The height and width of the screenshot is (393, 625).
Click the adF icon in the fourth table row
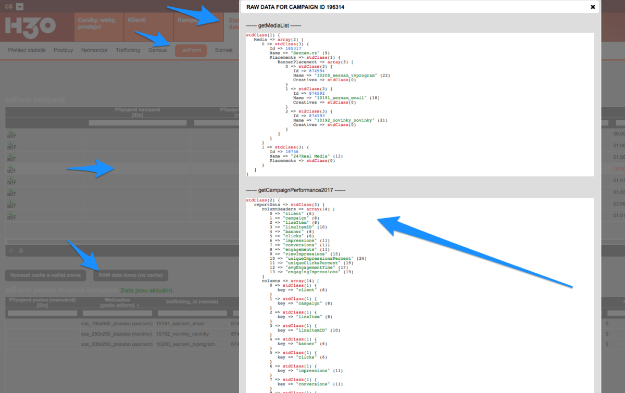coord(11,170)
